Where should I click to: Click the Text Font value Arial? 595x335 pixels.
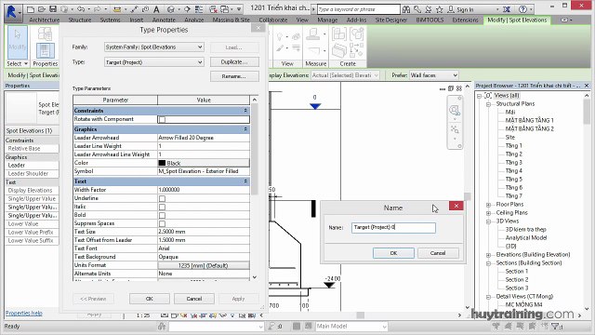[x=204, y=248]
